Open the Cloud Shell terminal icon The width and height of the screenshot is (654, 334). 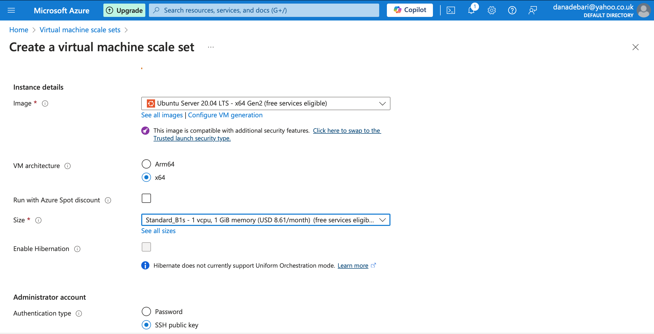(x=451, y=10)
